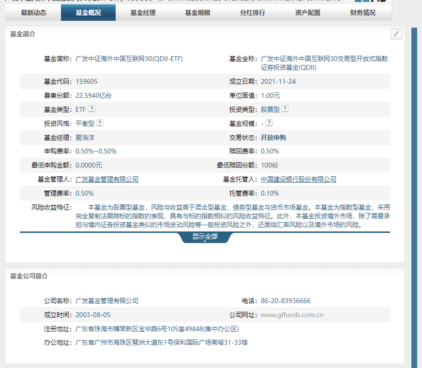Click 最低申购金额 value 0.0000元
This screenshot has height=368, width=422.
(89, 165)
